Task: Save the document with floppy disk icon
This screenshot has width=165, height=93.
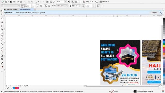Action: coord(11,2)
